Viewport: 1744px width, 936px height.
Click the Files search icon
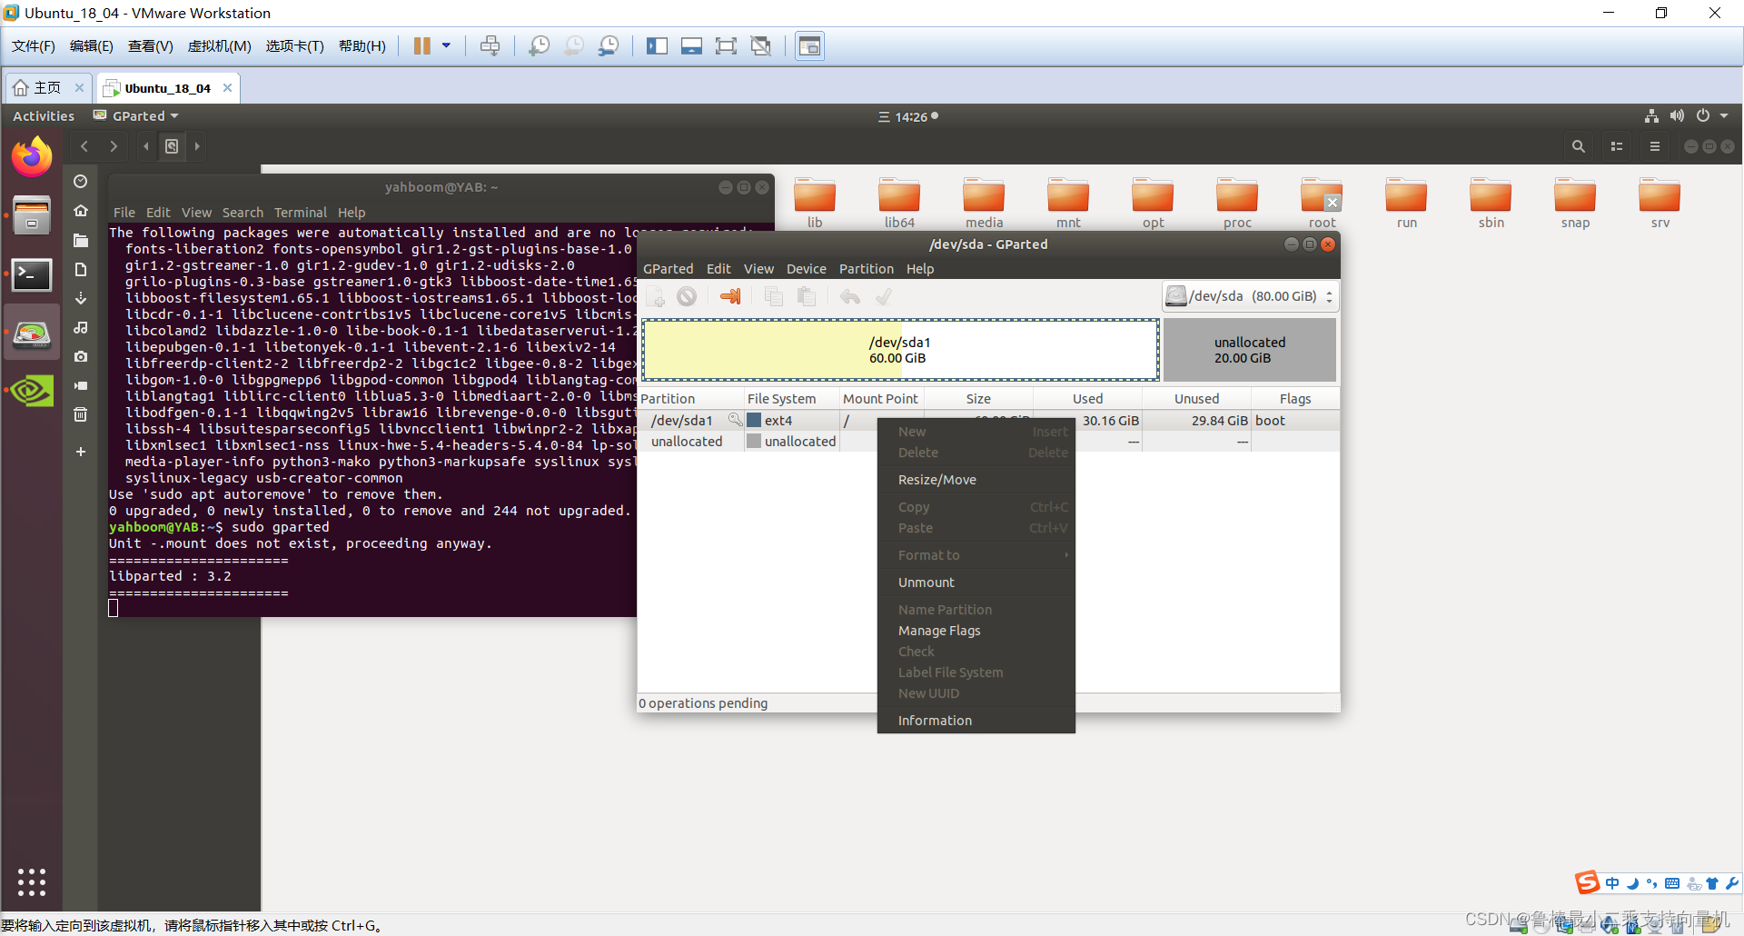[x=1579, y=146]
